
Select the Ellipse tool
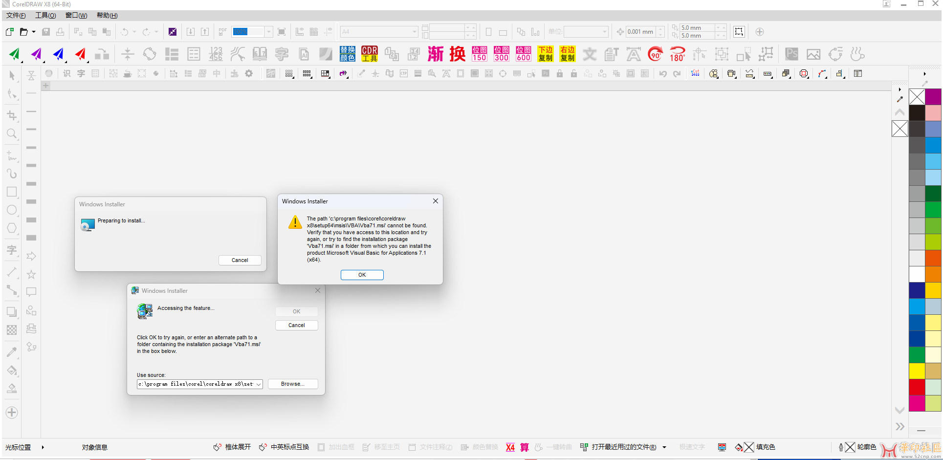tap(12, 210)
